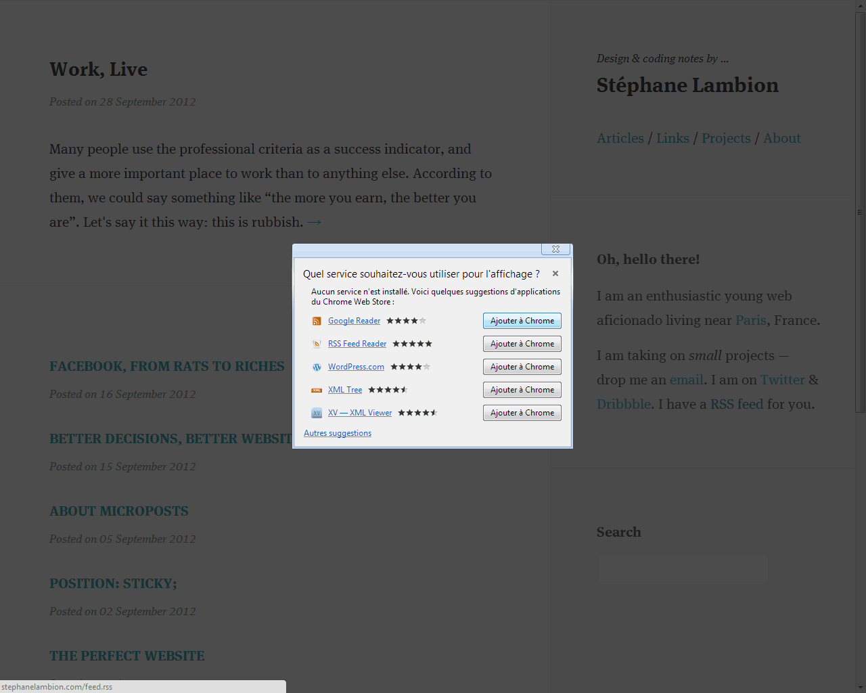Add XML Tree to Chrome
The height and width of the screenshot is (693, 866).
coord(522,390)
